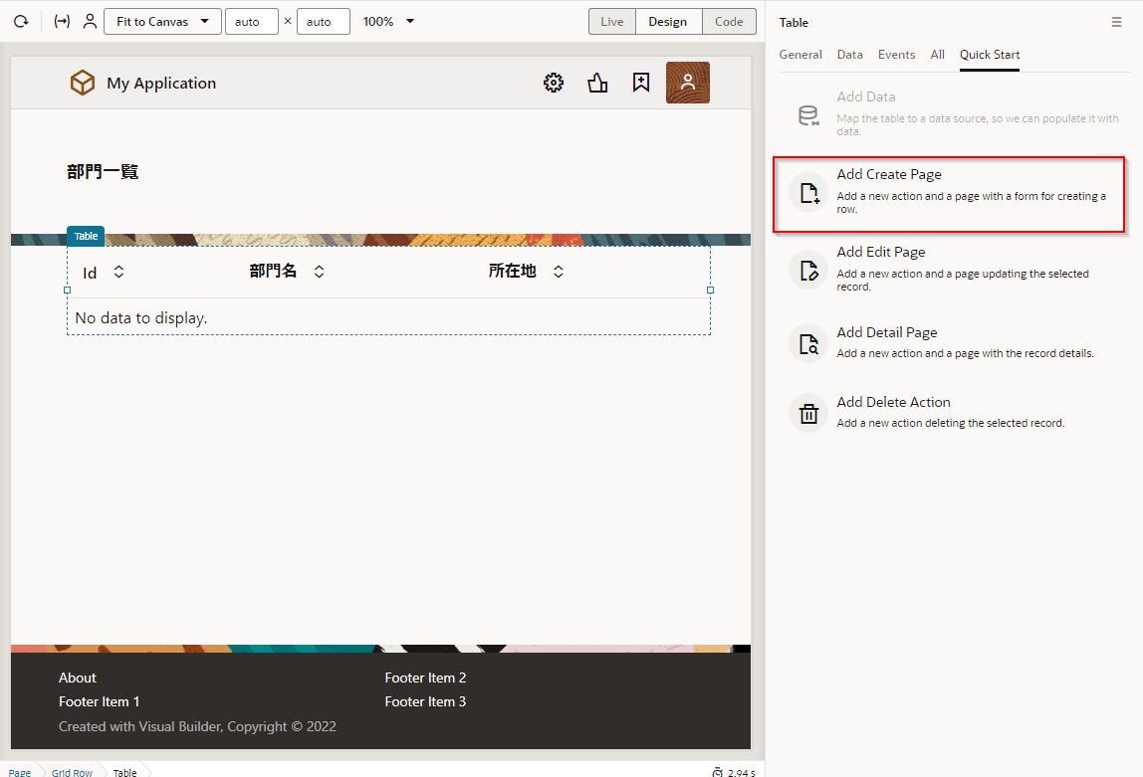Click the user avatar in app header
The width and height of the screenshot is (1143, 777).
point(687,83)
